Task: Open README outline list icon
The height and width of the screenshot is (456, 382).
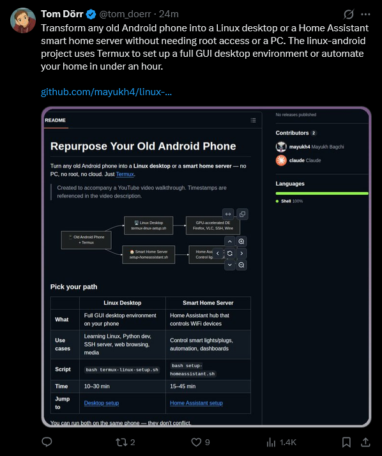Action: coord(254,120)
